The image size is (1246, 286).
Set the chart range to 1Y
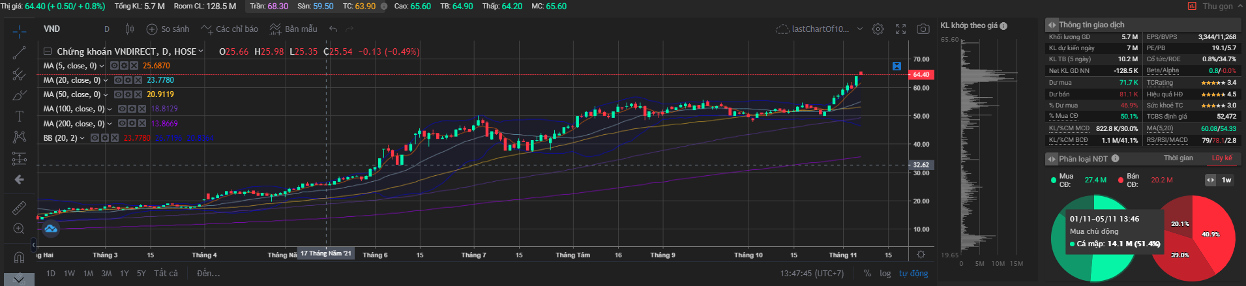point(124,274)
